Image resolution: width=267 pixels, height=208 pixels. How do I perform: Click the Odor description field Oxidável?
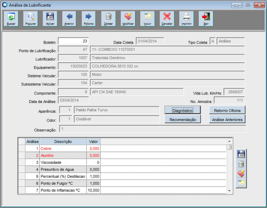pyautogui.click(x=117, y=119)
